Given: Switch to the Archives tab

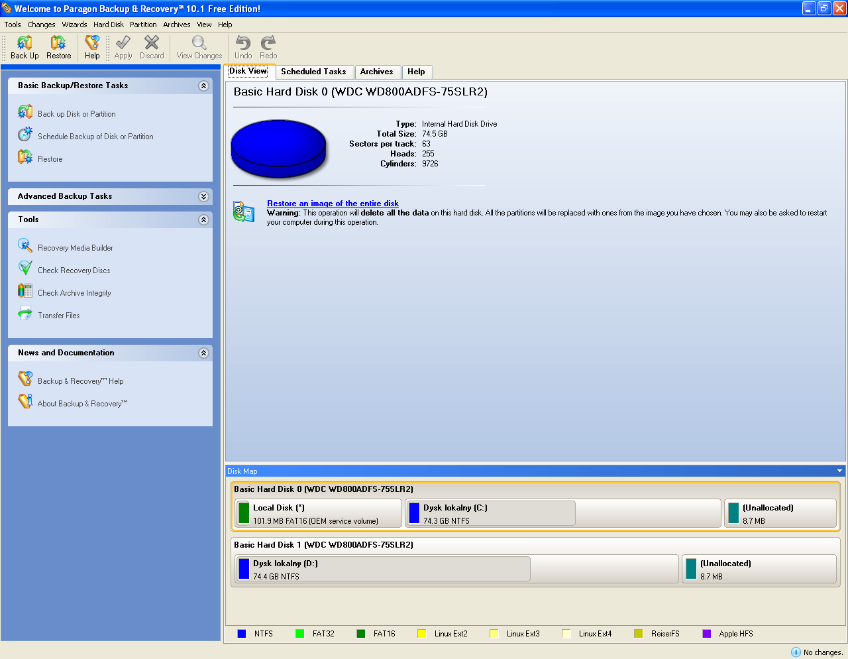Looking at the screenshot, I should (x=377, y=72).
